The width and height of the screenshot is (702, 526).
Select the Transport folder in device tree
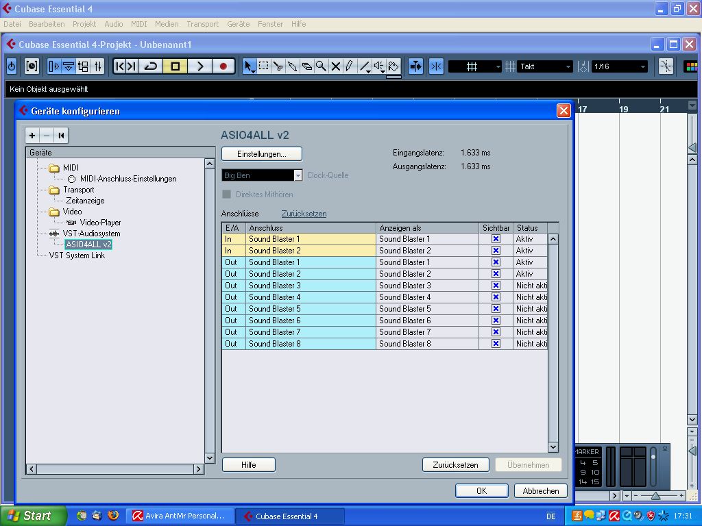point(71,190)
